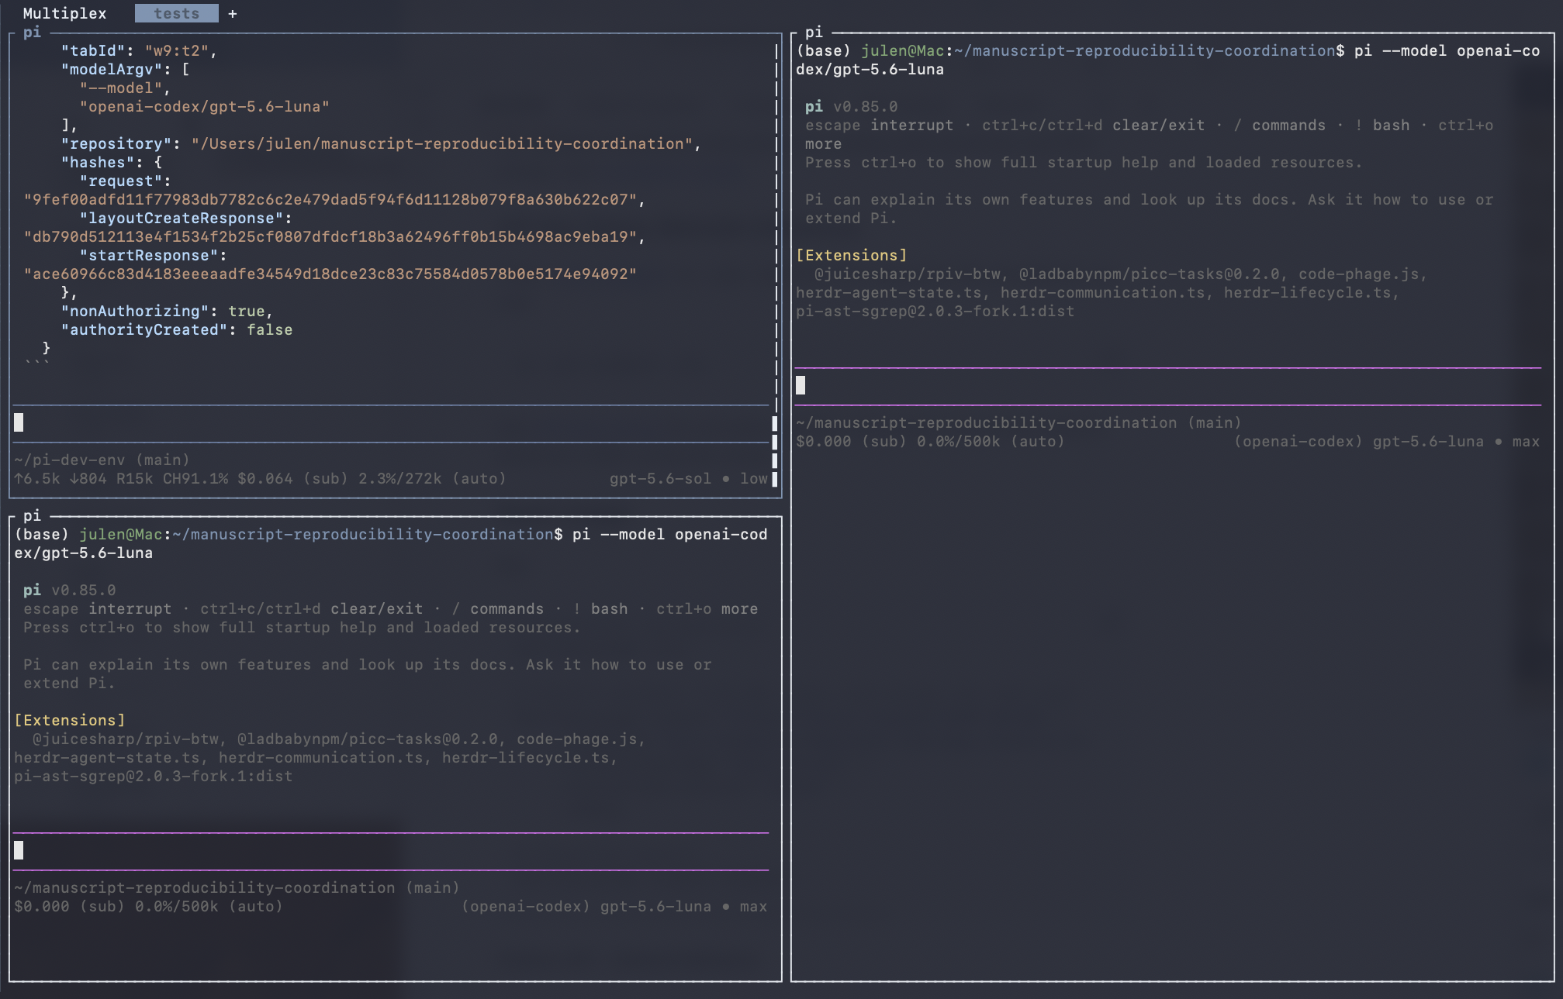The height and width of the screenshot is (999, 1563).
Task: Click @ladbabynpm/picc-tasks@0.2.0 in the right pane
Action: (x=1149, y=274)
